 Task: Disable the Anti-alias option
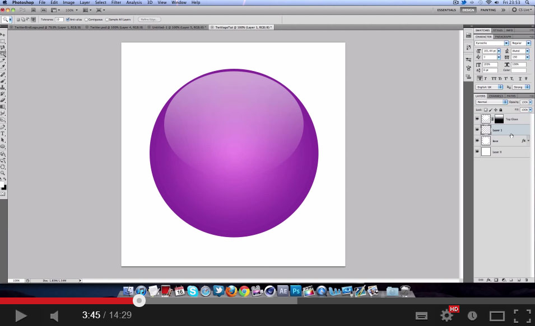click(x=67, y=19)
